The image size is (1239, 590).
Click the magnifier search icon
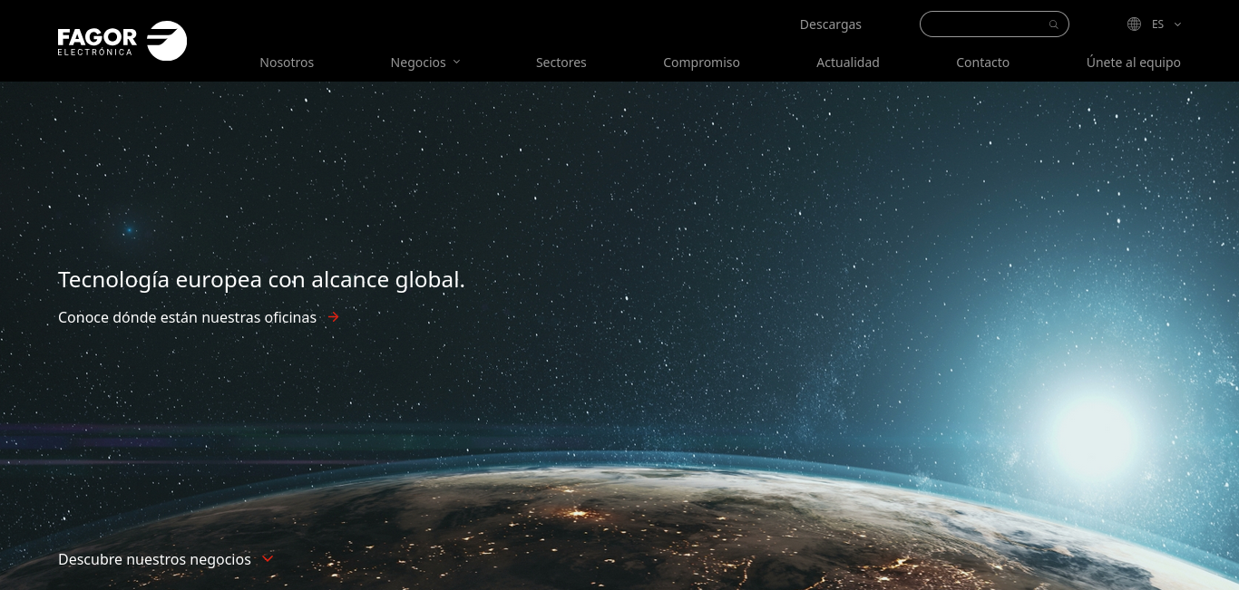coord(1053,24)
